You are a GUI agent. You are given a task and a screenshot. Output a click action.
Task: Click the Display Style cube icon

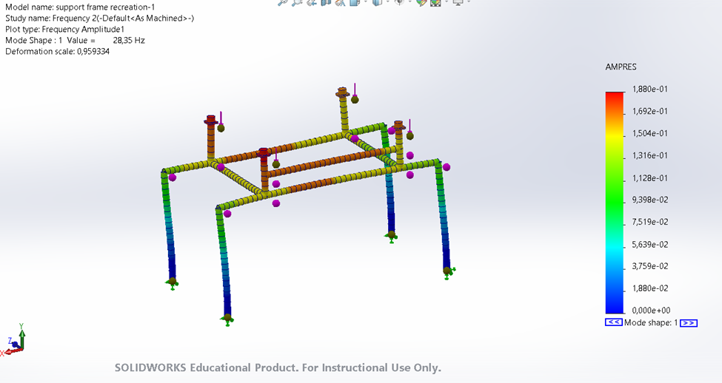[378, 2]
